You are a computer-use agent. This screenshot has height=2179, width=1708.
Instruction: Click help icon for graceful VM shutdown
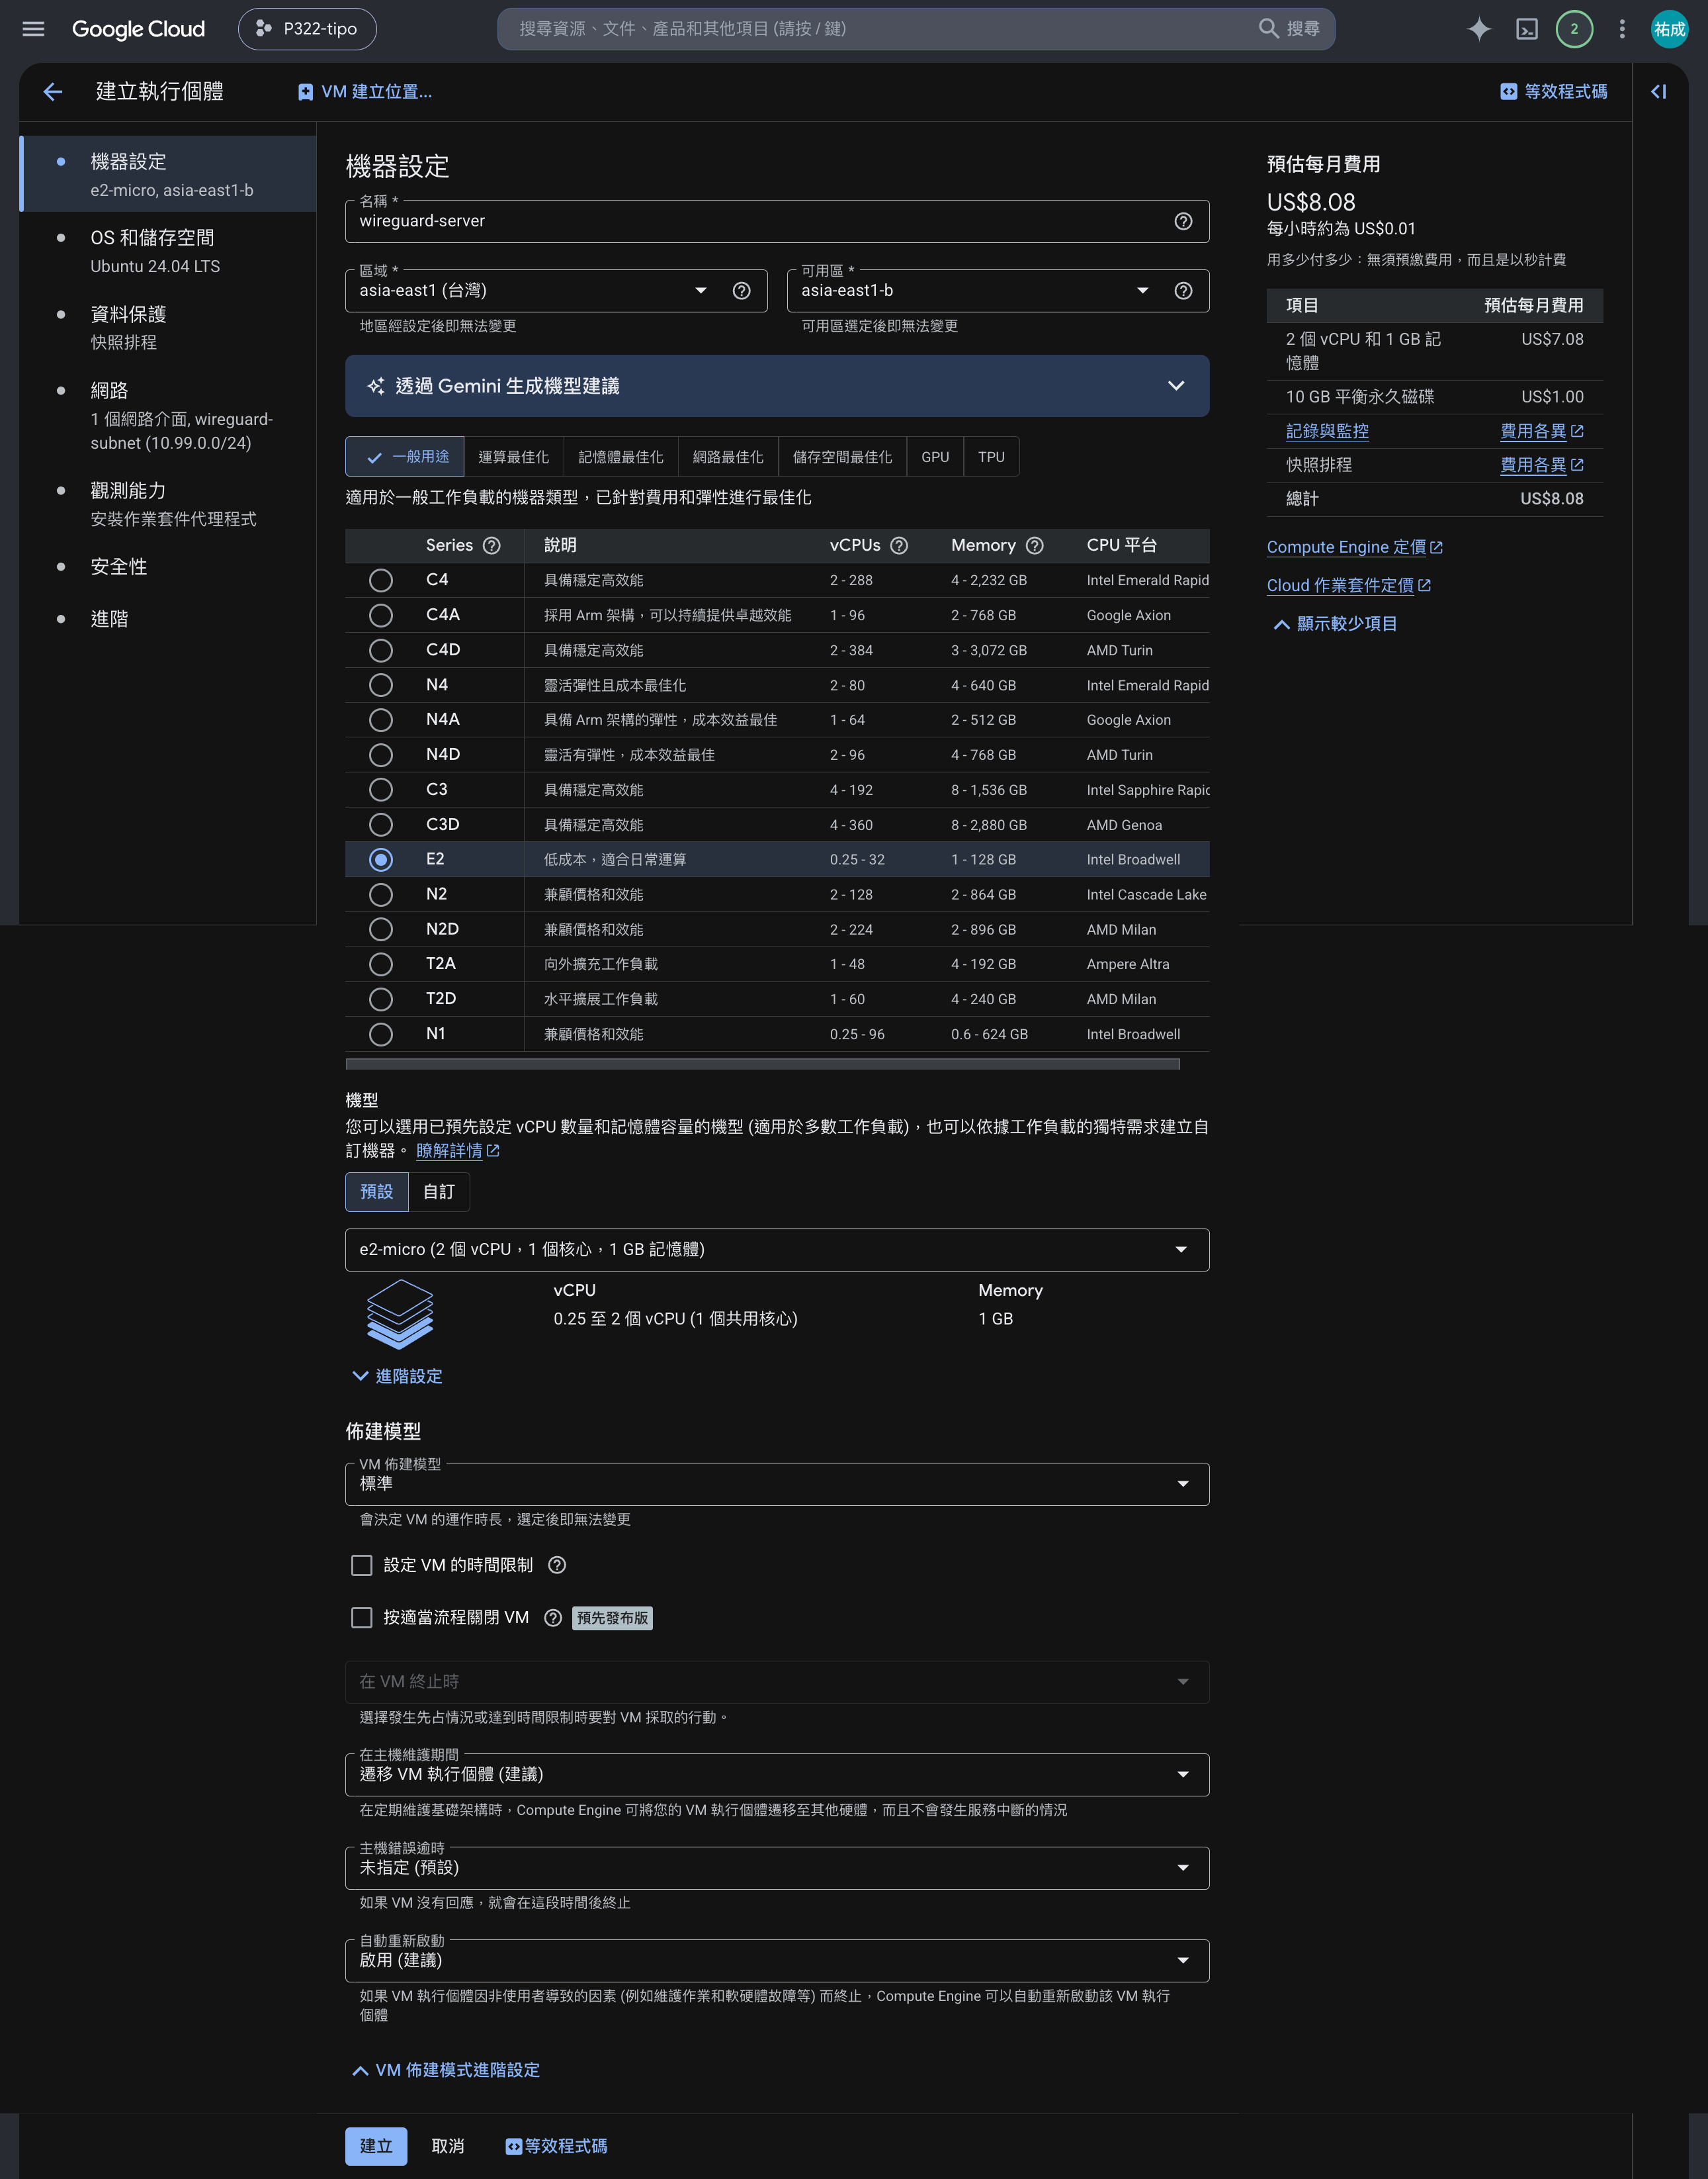552,1618
